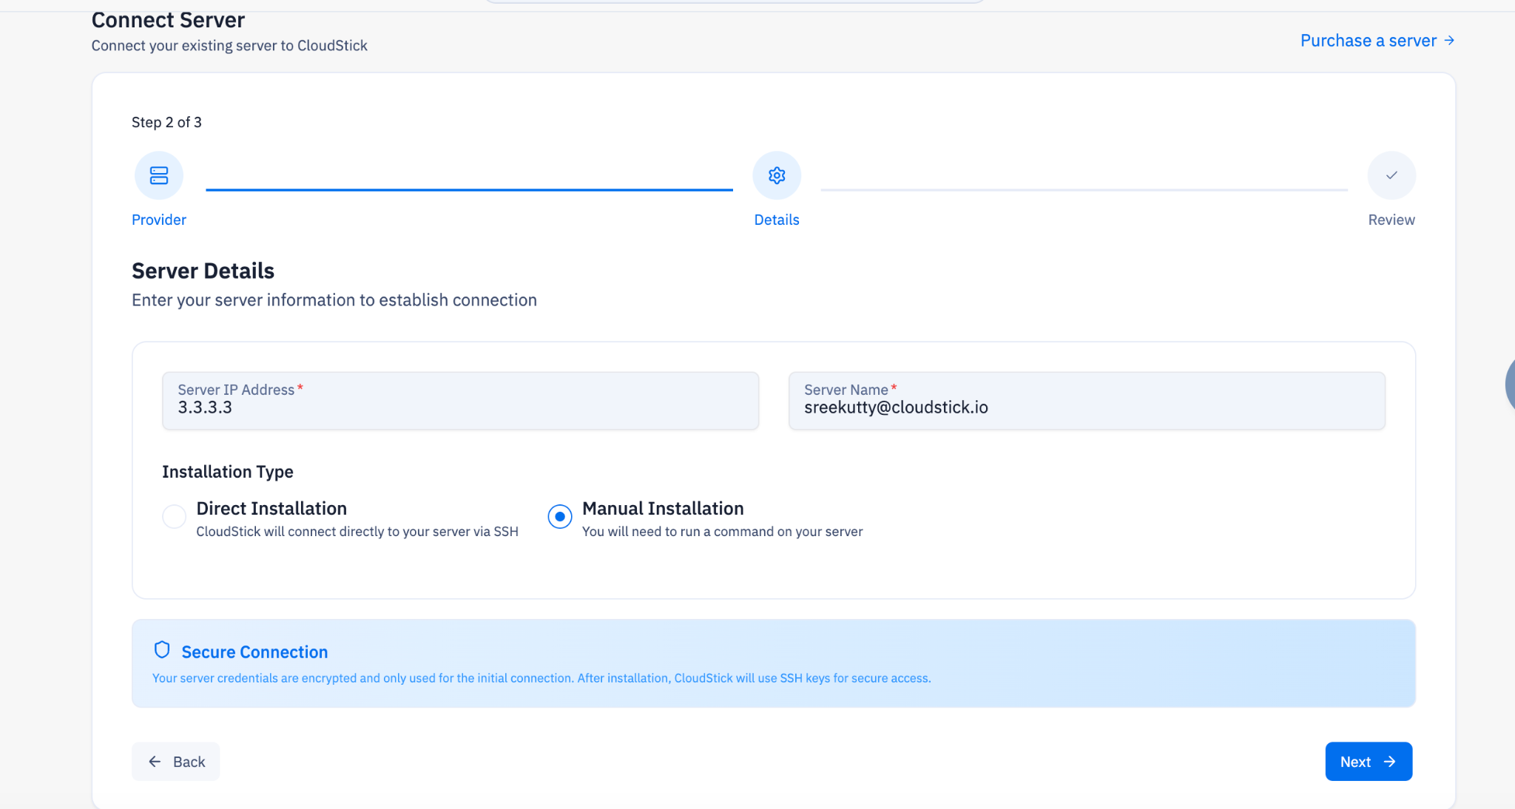Click 'Your server credentials are encrypted' notice text
Screen dimensions: 1515x809
[x=541, y=678]
